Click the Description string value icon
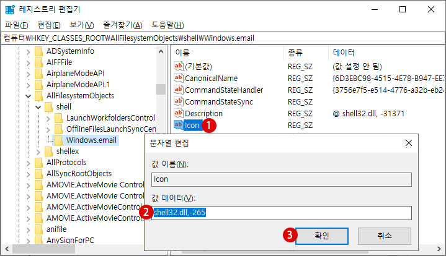The height and width of the screenshot is (256, 446). (x=179, y=113)
